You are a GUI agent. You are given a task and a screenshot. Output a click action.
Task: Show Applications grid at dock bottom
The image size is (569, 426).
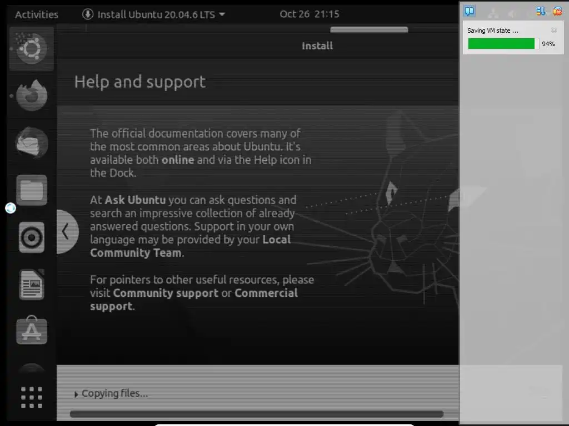click(x=32, y=397)
